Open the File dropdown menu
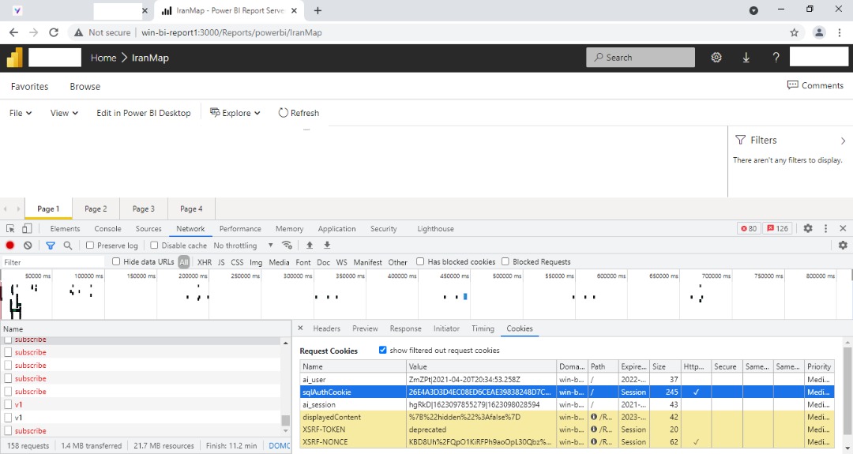 click(x=21, y=113)
